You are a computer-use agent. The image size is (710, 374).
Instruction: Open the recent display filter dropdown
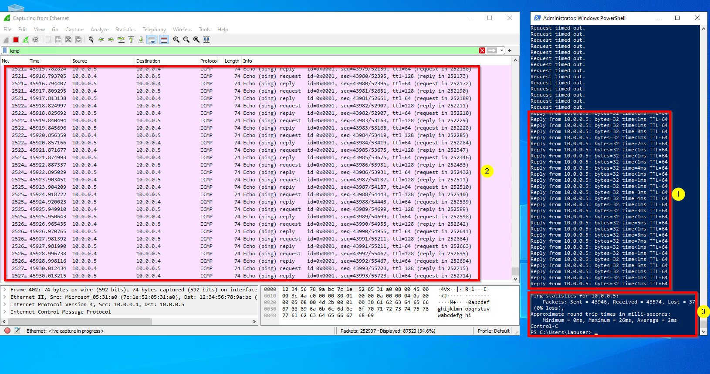click(502, 51)
